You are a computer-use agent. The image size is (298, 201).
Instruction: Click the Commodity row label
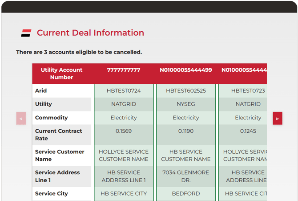52,118
